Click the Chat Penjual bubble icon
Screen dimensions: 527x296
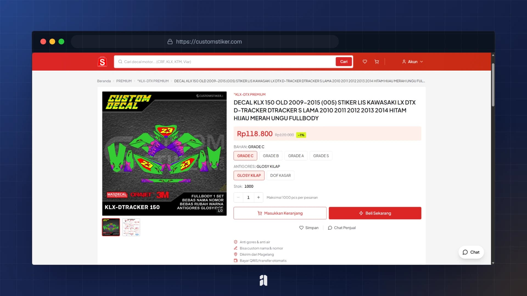(330, 228)
